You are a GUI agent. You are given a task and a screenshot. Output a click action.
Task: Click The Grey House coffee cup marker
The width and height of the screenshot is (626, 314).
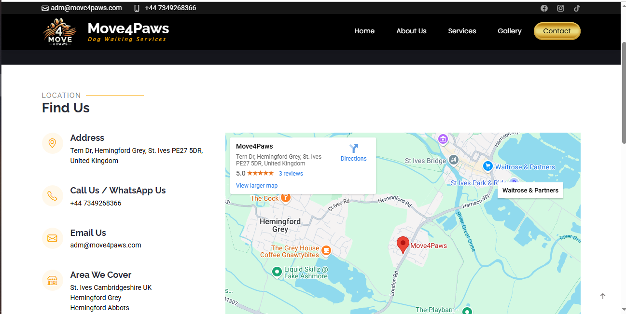[x=326, y=250]
